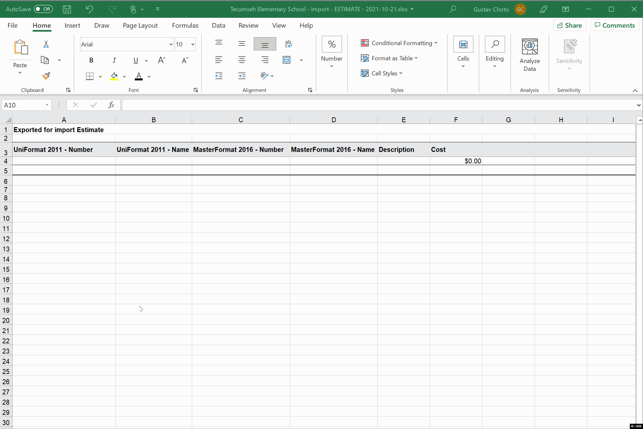Screen dimensions: 643x429
Task: Select the yellow highlight Fill Color swatch
Action: 114,76
